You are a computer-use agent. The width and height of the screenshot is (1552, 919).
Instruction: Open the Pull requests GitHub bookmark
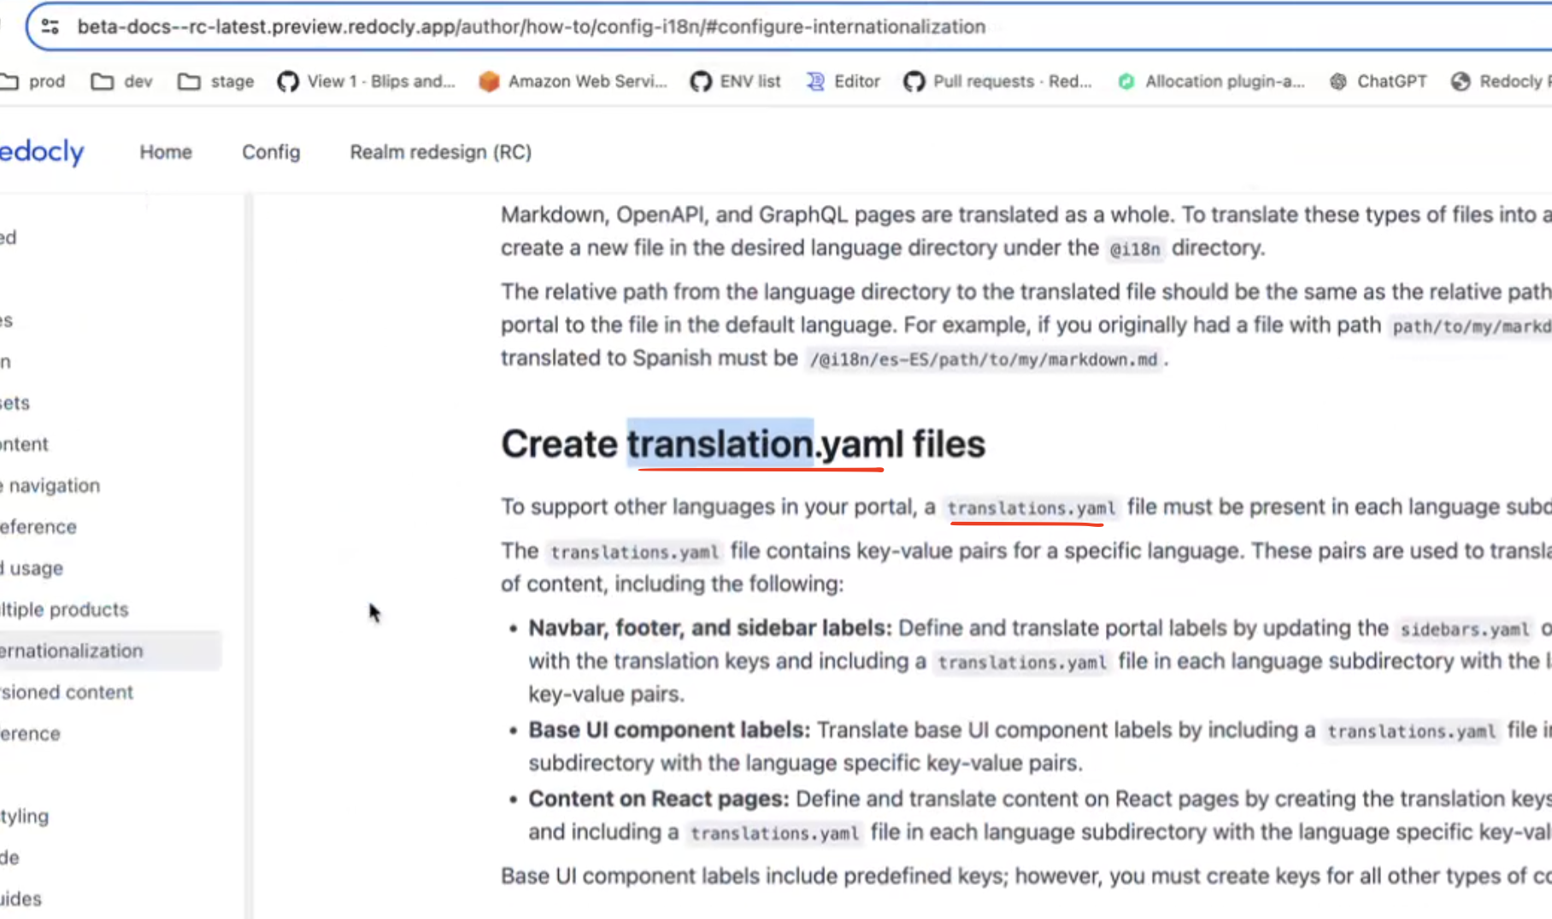point(997,81)
